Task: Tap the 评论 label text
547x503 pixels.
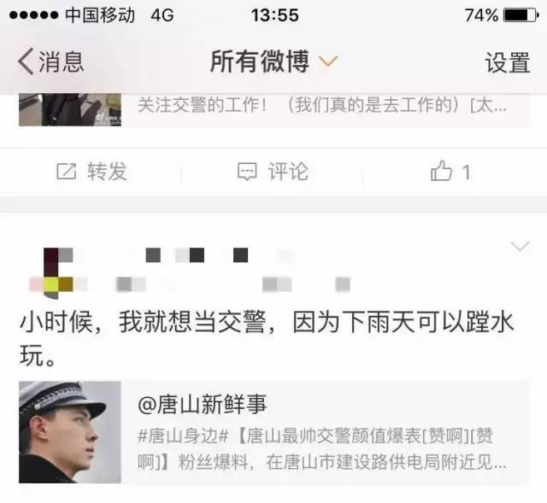Action: pyautogui.click(x=288, y=172)
